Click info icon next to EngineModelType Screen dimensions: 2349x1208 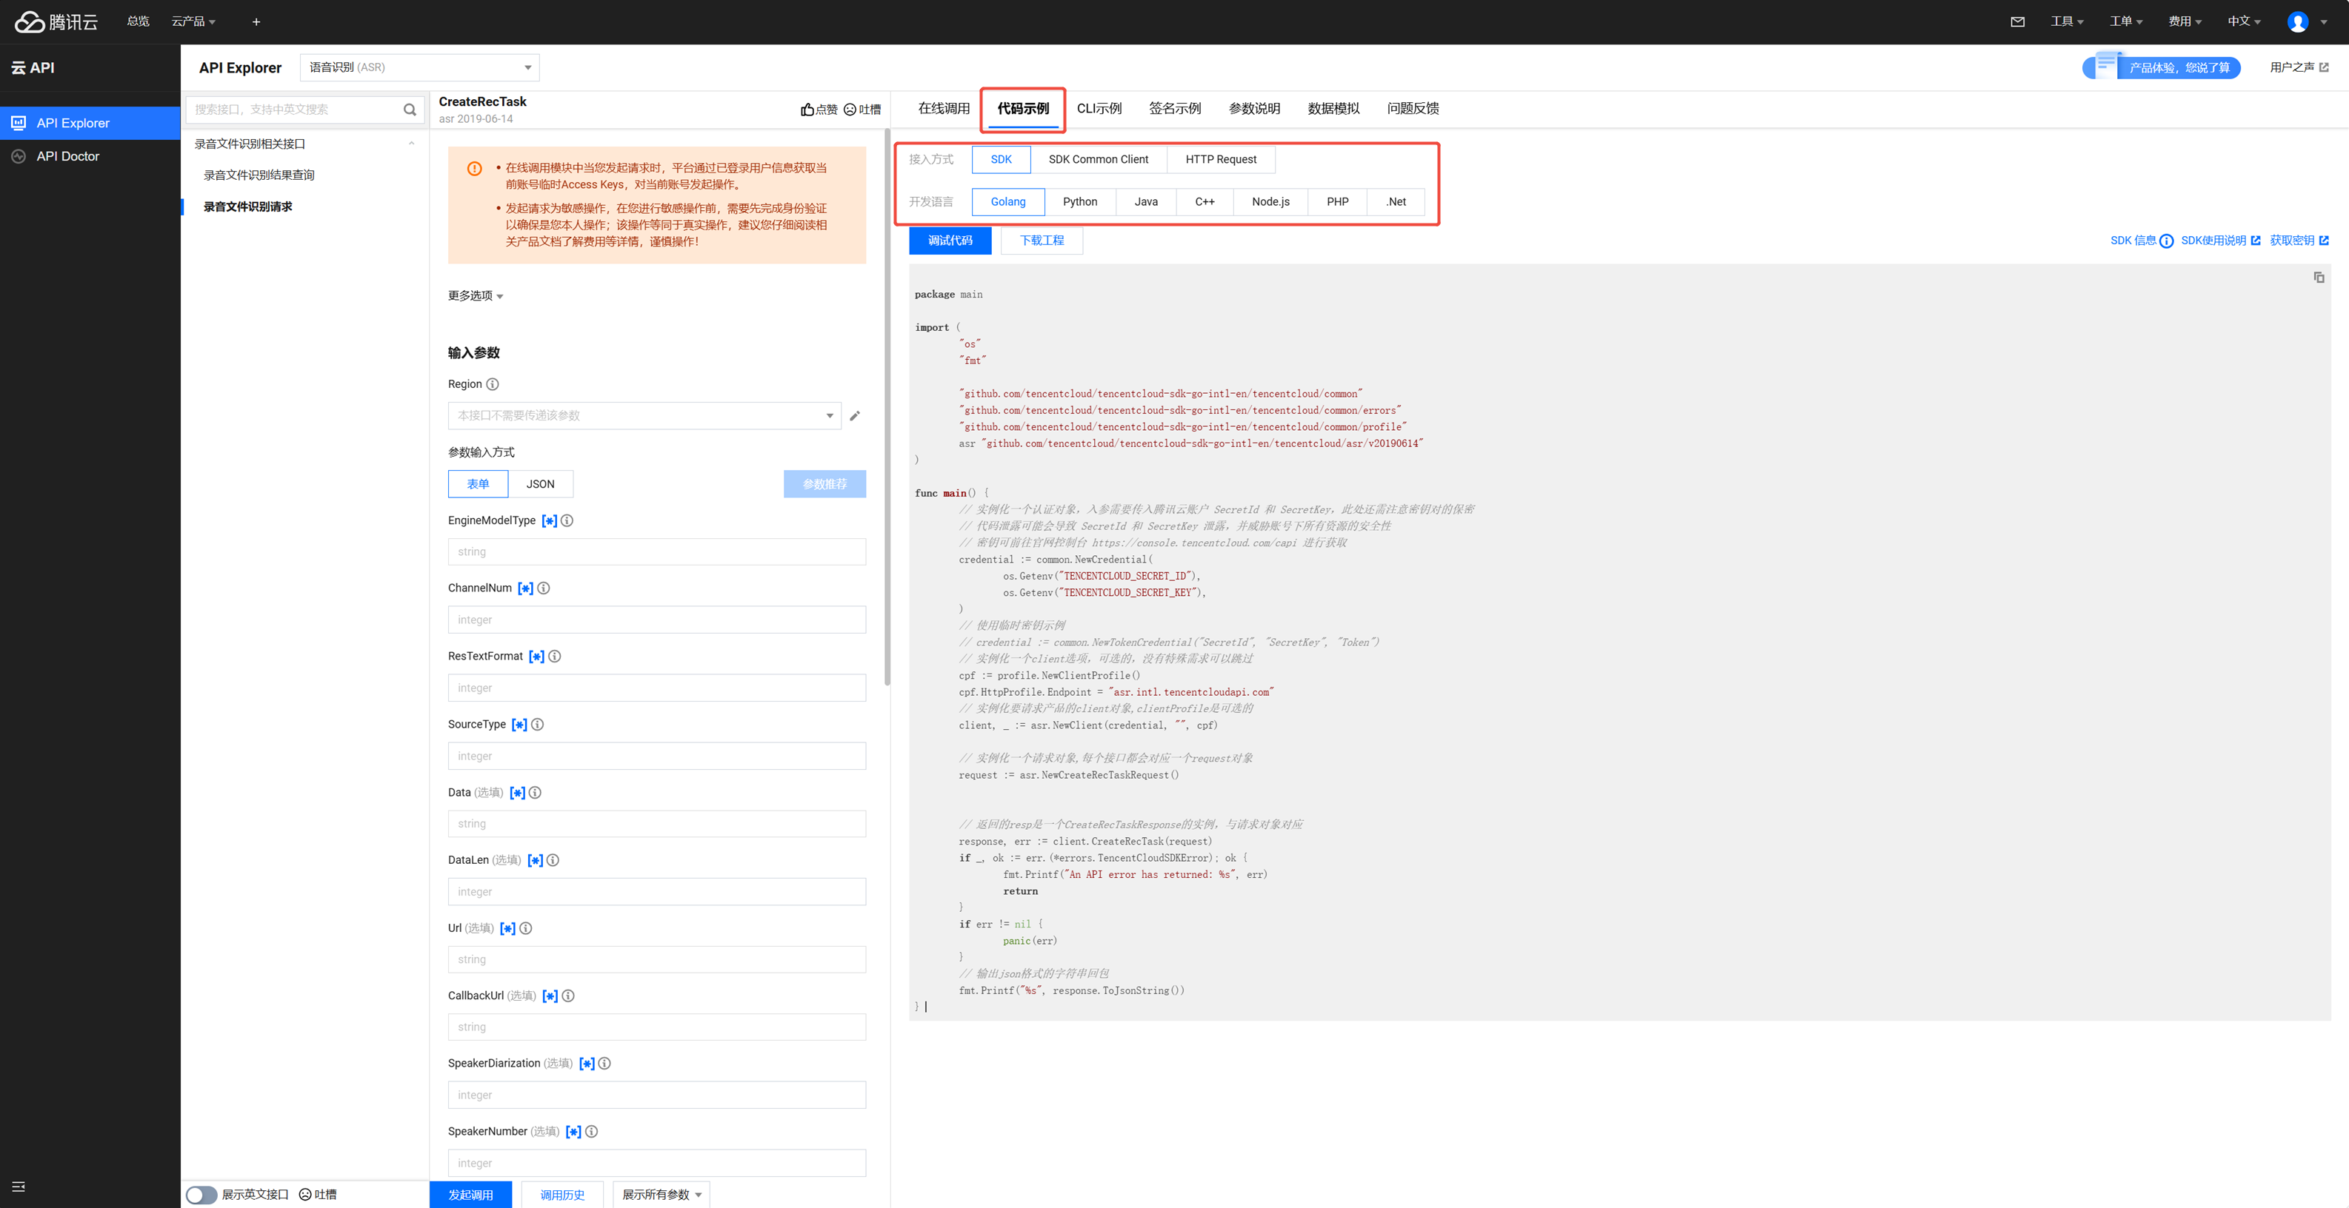[x=567, y=520]
